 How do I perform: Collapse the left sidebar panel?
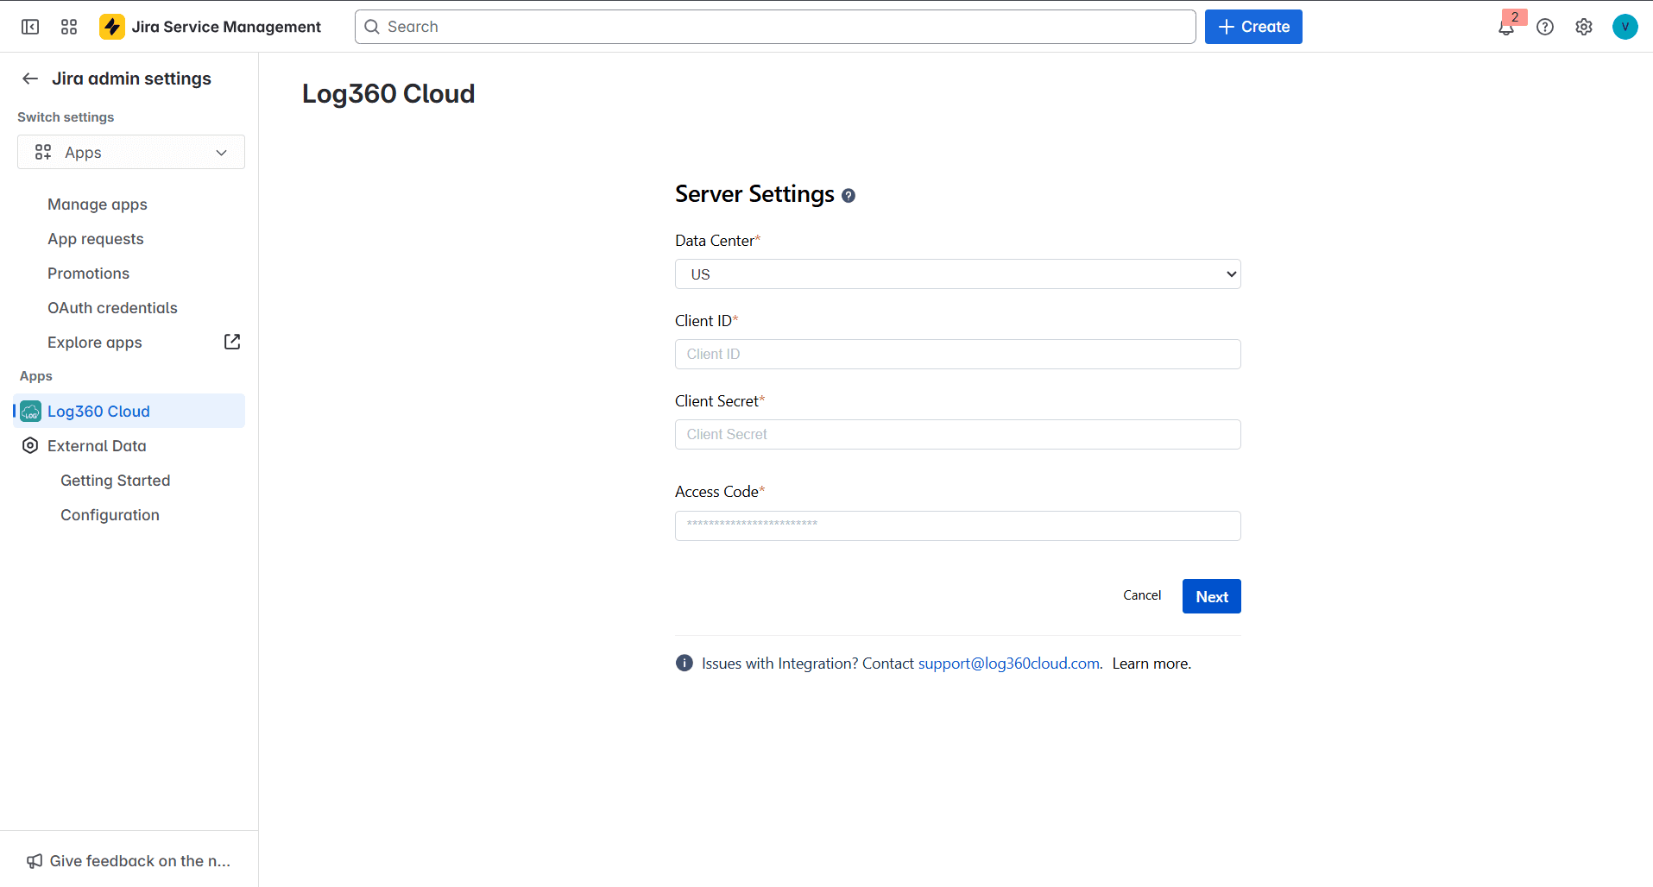tap(29, 27)
